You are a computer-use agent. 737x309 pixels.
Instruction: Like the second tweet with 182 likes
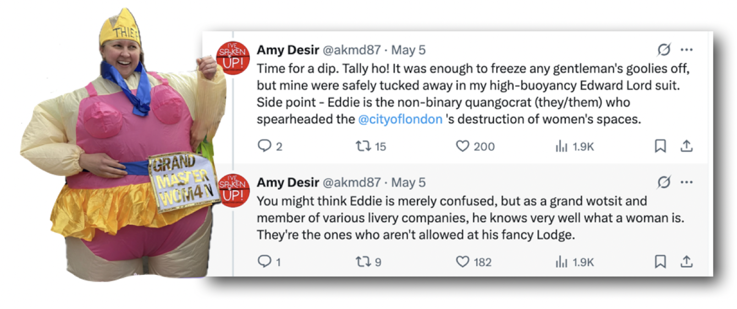click(x=474, y=262)
